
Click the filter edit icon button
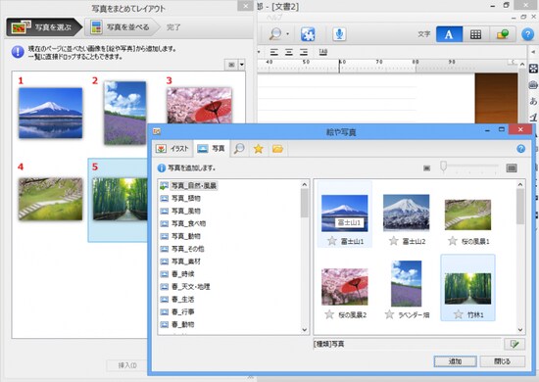coord(514,344)
